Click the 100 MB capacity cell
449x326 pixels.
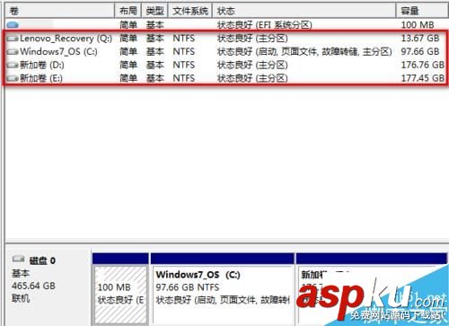pos(418,25)
